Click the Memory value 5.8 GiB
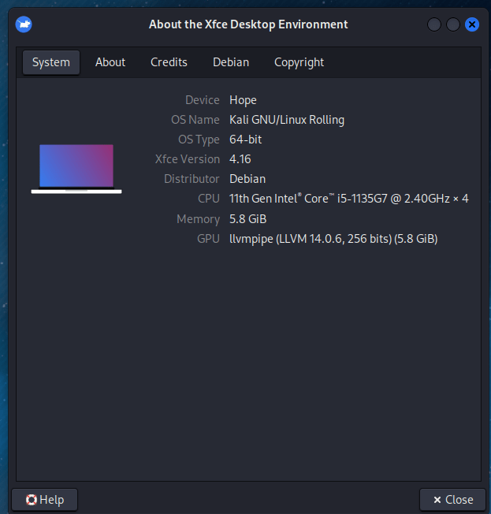Image resolution: width=491 pixels, height=514 pixels. coord(247,218)
